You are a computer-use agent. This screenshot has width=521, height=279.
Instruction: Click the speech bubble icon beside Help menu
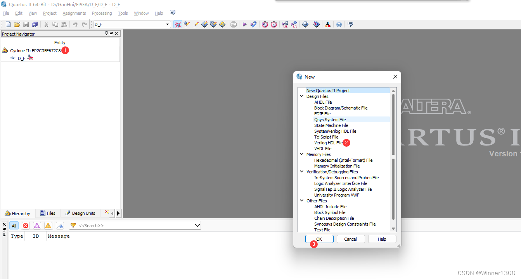coord(173,13)
